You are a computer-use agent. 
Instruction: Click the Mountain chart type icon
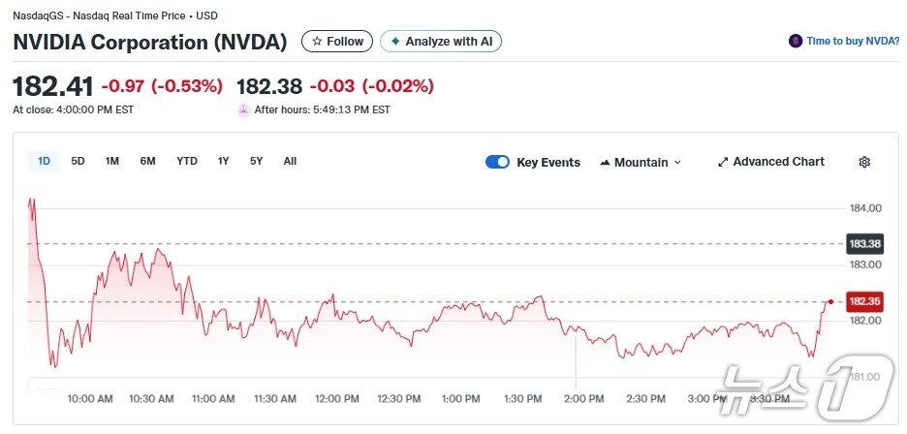click(606, 162)
